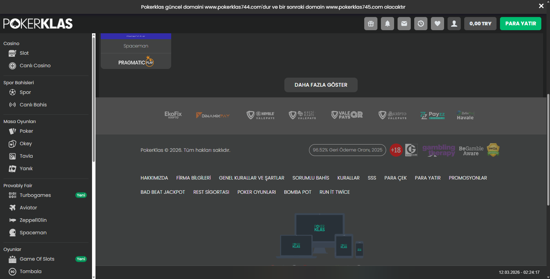Open the history clock icon
This screenshot has height=279, width=550.
pyautogui.click(x=420, y=24)
